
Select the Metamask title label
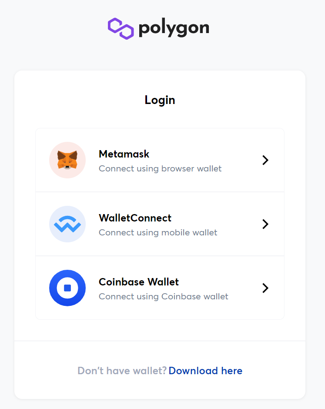pos(124,154)
